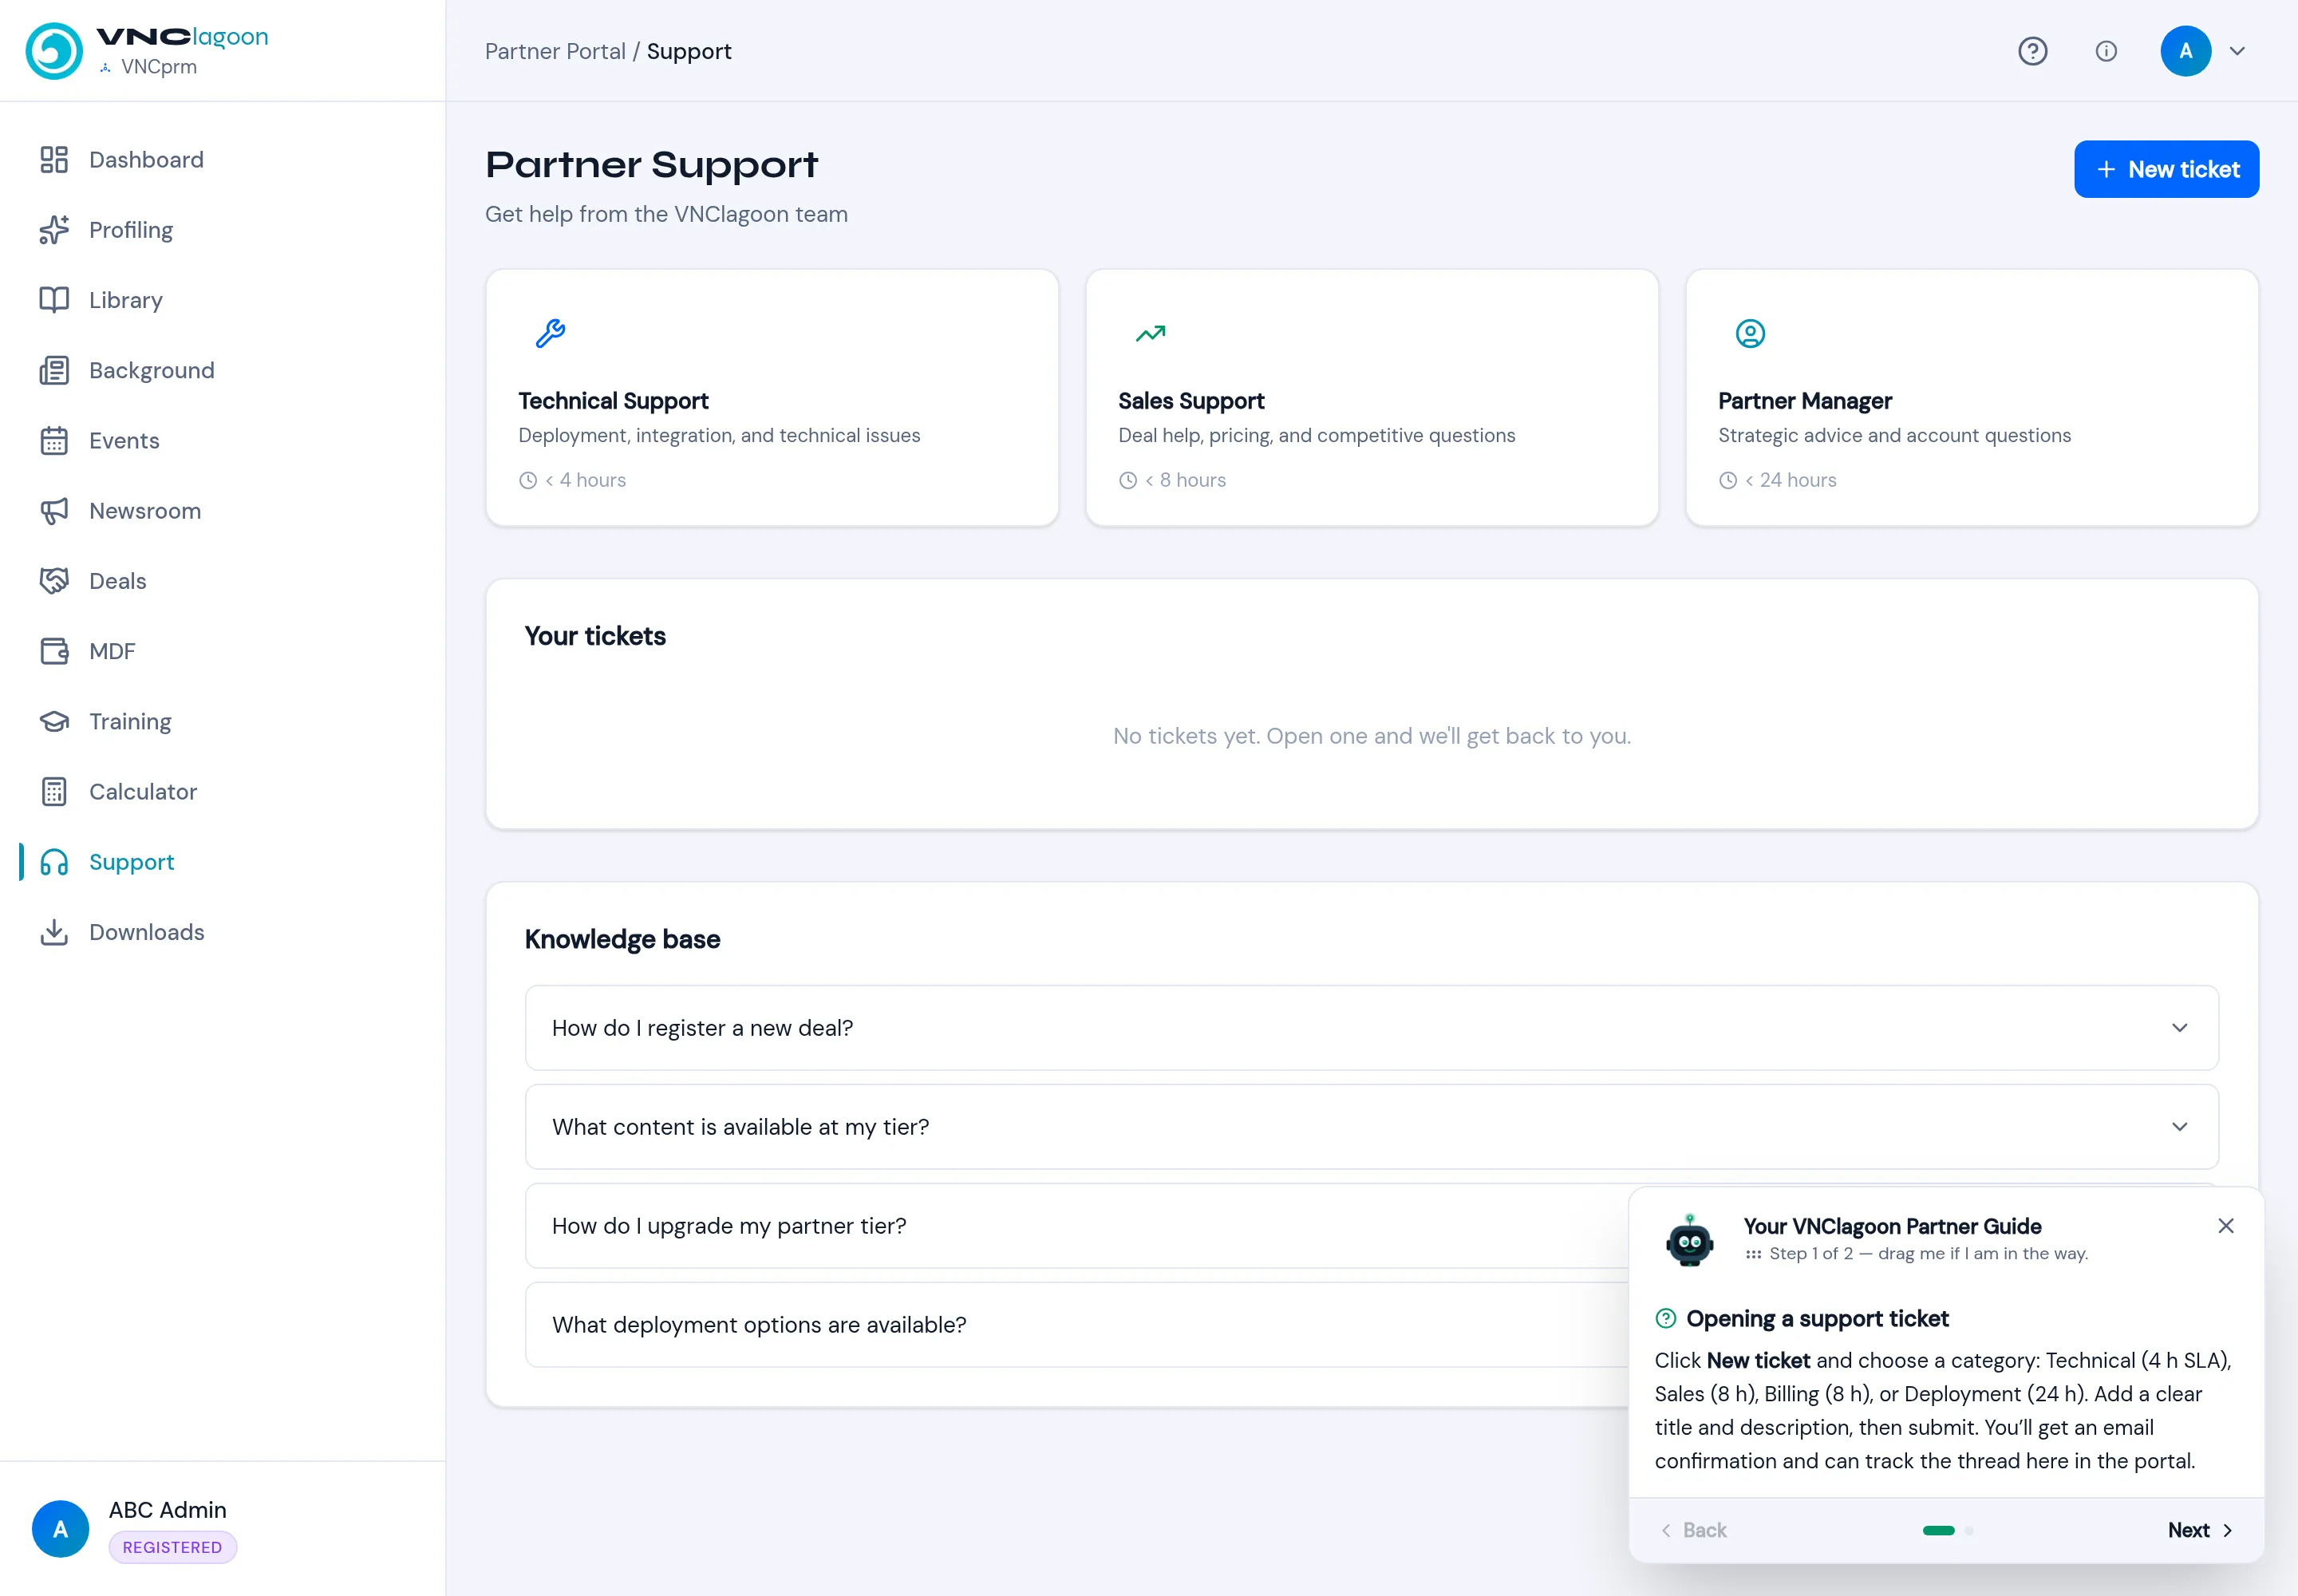Click the guide drag handle dots
Screen dimensions: 2298x1596
click(x=1753, y=1254)
